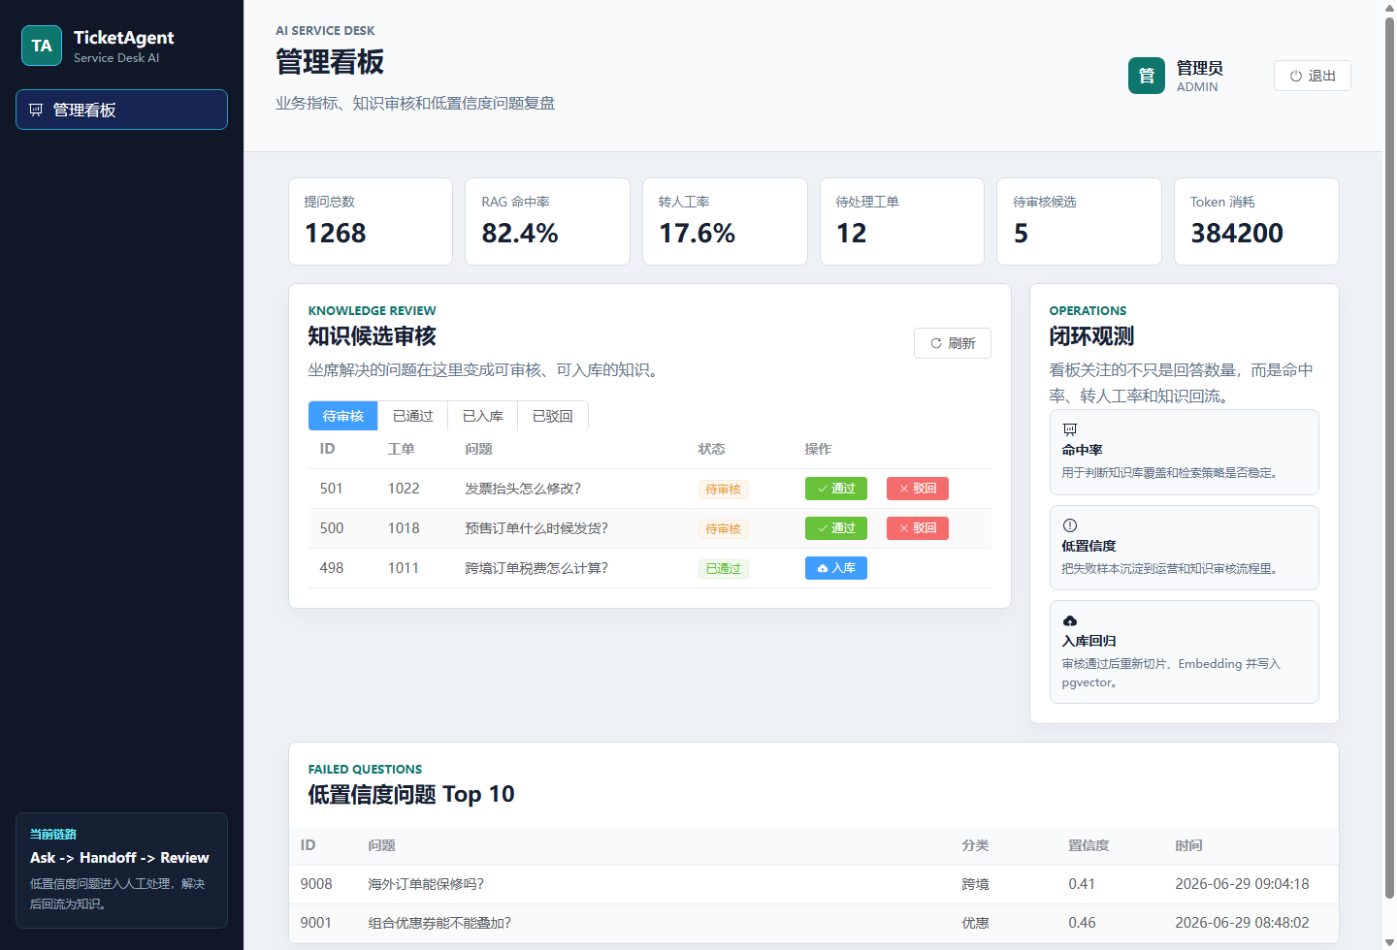This screenshot has width=1397, height=950.
Task: Click ID 9008 in failed questions
Action: pyautogui.click(x=316, y=884)
